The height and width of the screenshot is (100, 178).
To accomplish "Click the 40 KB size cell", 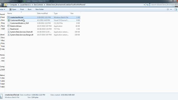I will coord(78,26).
